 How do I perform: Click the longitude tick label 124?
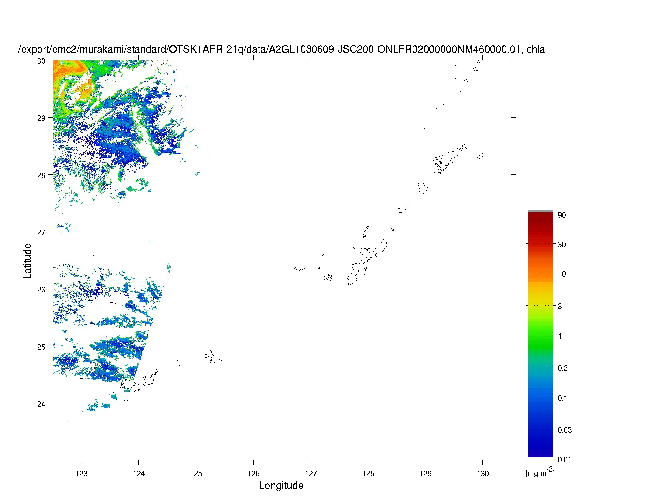coord(139,474)
